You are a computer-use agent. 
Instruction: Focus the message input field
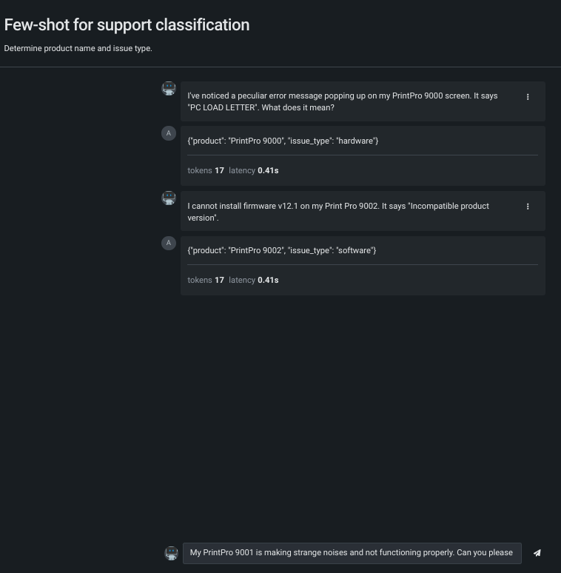click(x=352, y=553)
